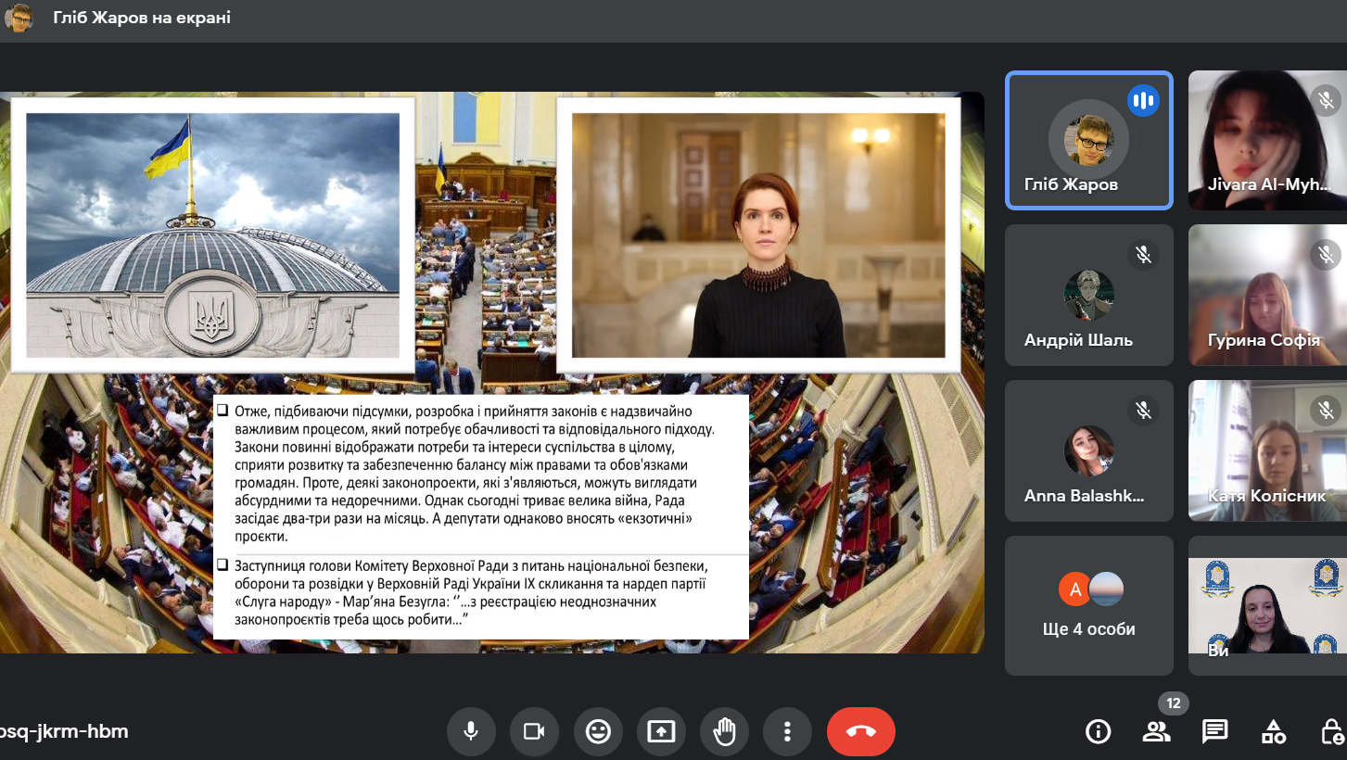Click the shared presentation slide
The width and height of the screenshot is (1347, 760).
[491, 373]
